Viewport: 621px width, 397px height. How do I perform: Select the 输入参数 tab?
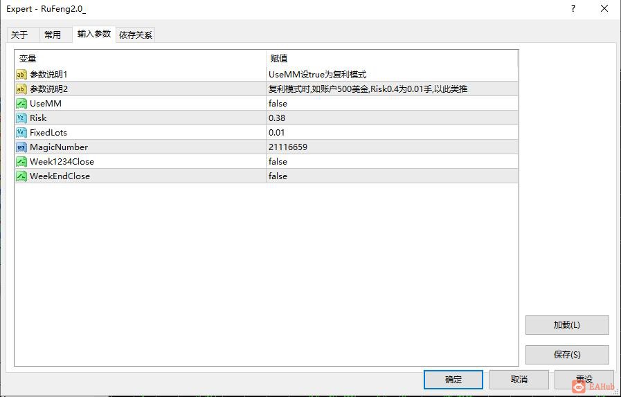click(x=94, y=34)
